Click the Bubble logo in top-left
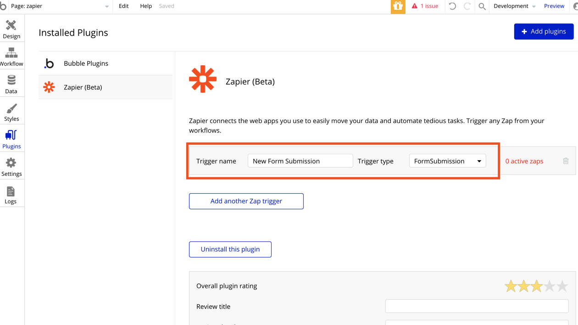The image size is (578, 325). [3, 6]
